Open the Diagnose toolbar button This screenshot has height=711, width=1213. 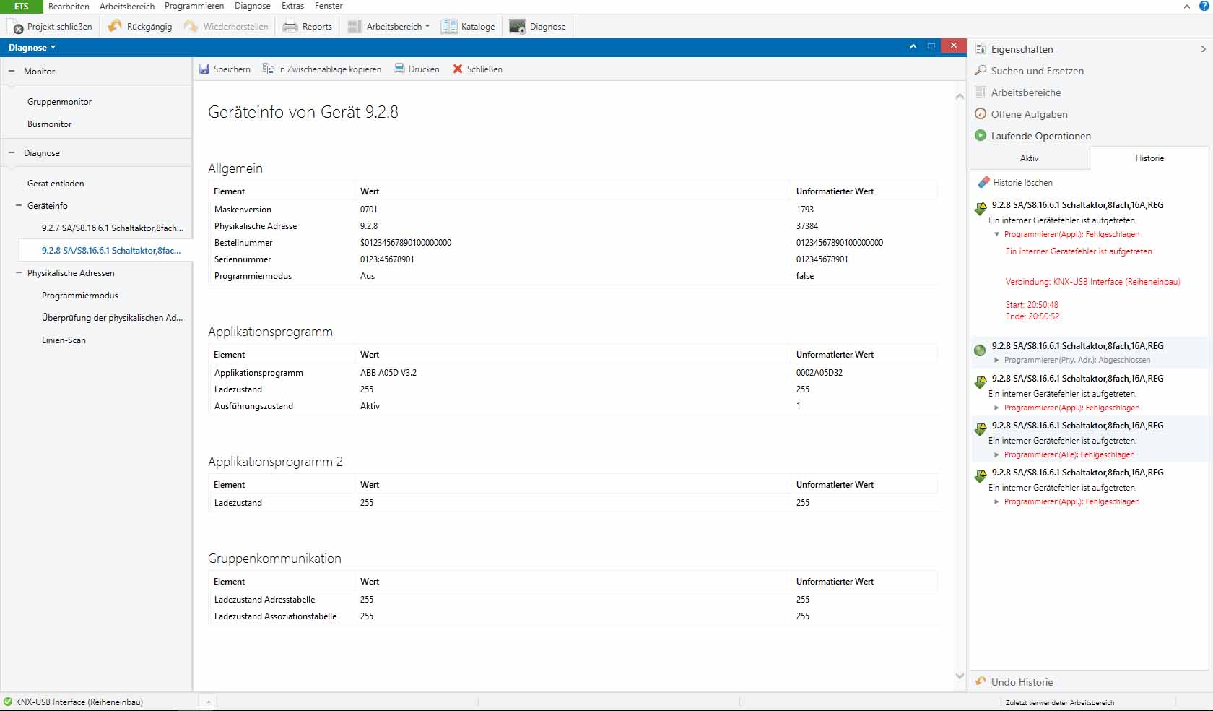pyautogui.click(x=538, y=27)
